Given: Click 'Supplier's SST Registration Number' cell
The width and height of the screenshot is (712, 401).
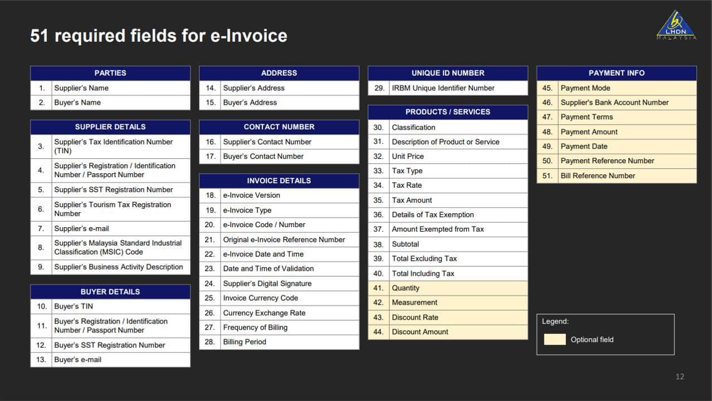Looking at the screenshot, I should coord(121,190).
